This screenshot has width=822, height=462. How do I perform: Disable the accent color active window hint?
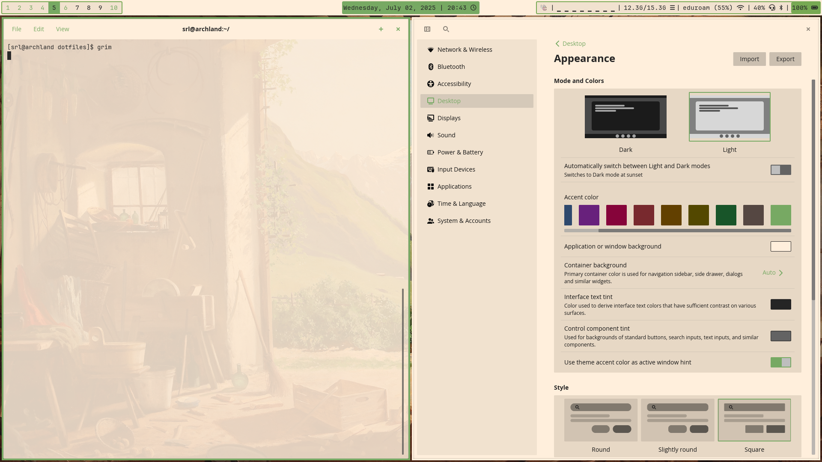pyautogui.click(x=780, y=362)
